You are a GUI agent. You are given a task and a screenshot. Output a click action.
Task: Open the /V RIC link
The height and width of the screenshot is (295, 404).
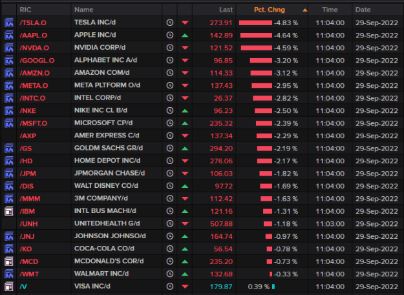pyautogui.click(x=23, y=287)
